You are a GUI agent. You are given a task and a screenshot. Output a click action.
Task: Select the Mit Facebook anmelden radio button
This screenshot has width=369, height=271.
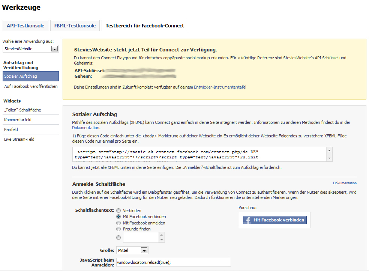click(118, 223)
